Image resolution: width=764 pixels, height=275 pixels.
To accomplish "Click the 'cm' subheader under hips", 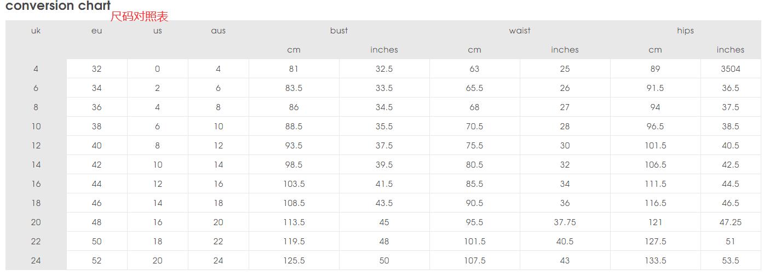I will [x=655, y=50].
